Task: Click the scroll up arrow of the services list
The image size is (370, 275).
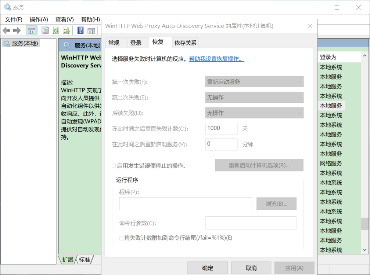Action: [365, 56]
